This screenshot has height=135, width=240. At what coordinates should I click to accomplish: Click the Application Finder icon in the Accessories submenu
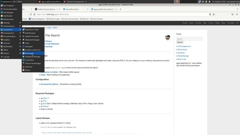point(23,30)
